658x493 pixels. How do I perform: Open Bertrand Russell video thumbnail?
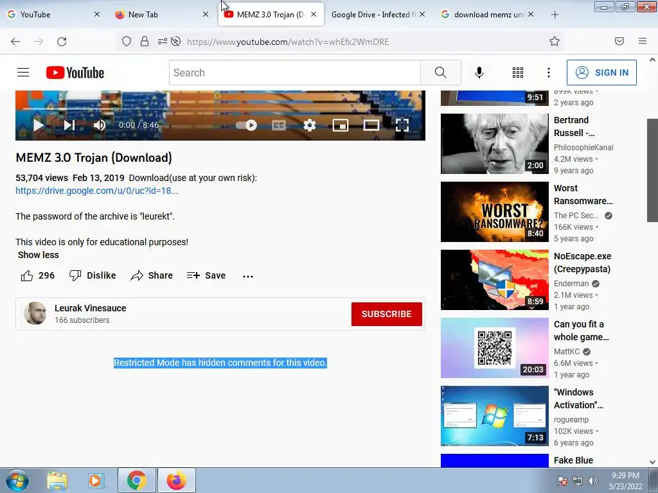[x=494, y=143]
